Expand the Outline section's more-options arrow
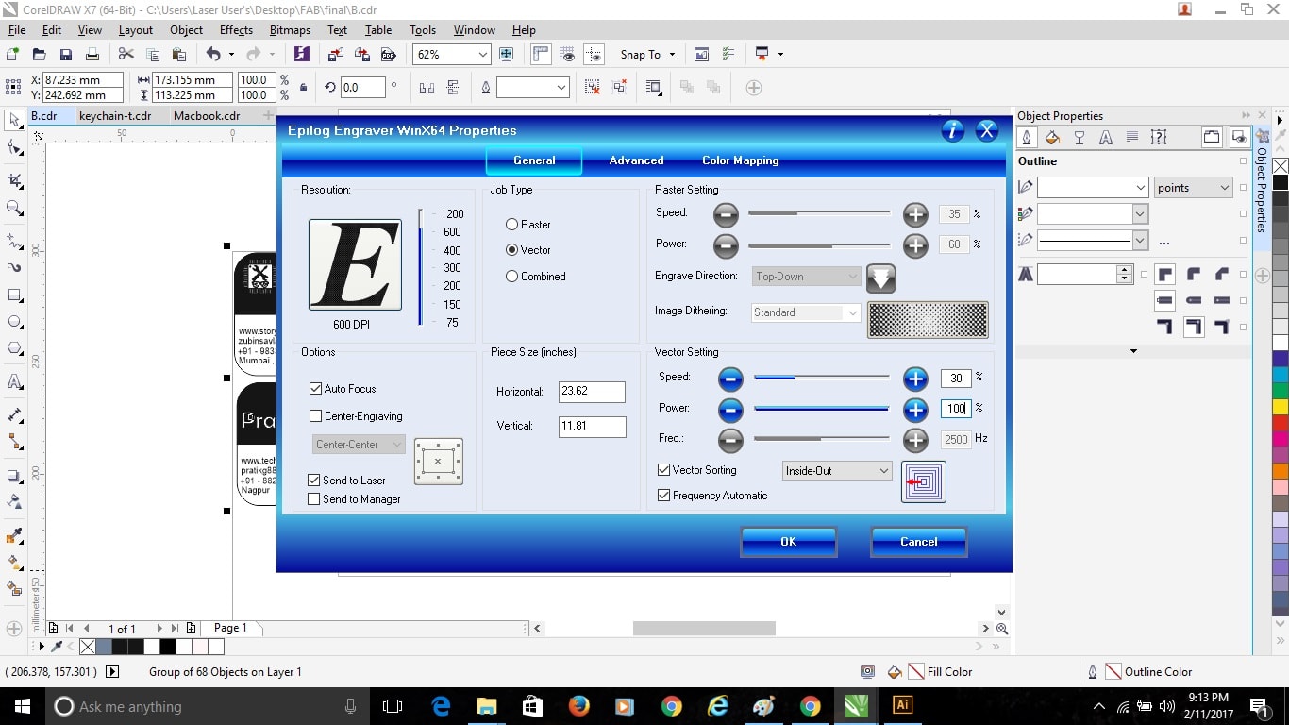The width and height of the screenshot is (1289, 725). 1133,351
